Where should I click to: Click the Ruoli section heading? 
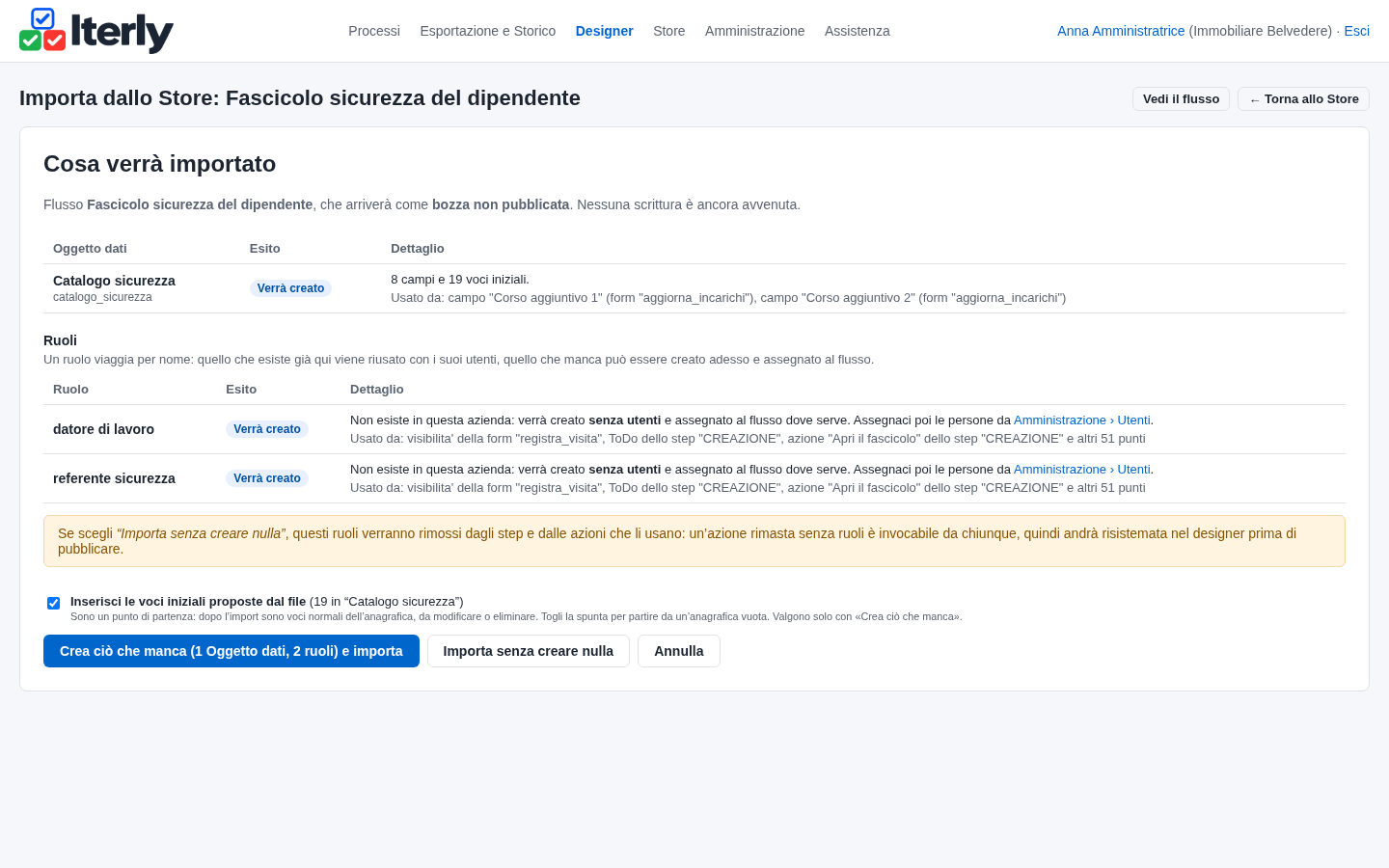pyautogui.click(x=60, y=340)
